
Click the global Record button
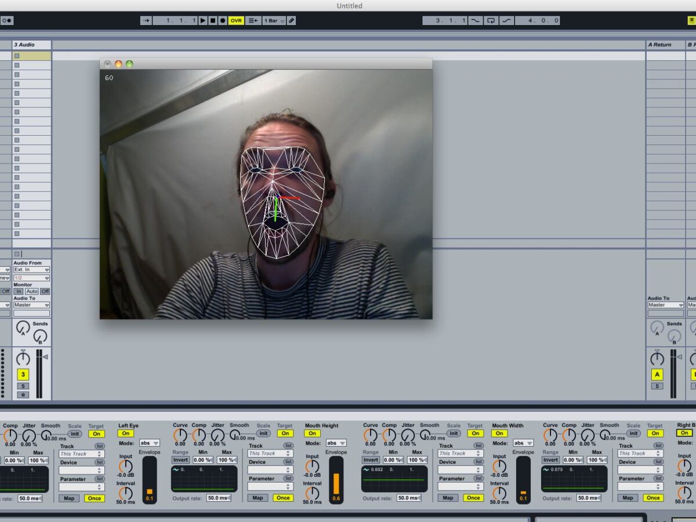click(x=223, y=20)
